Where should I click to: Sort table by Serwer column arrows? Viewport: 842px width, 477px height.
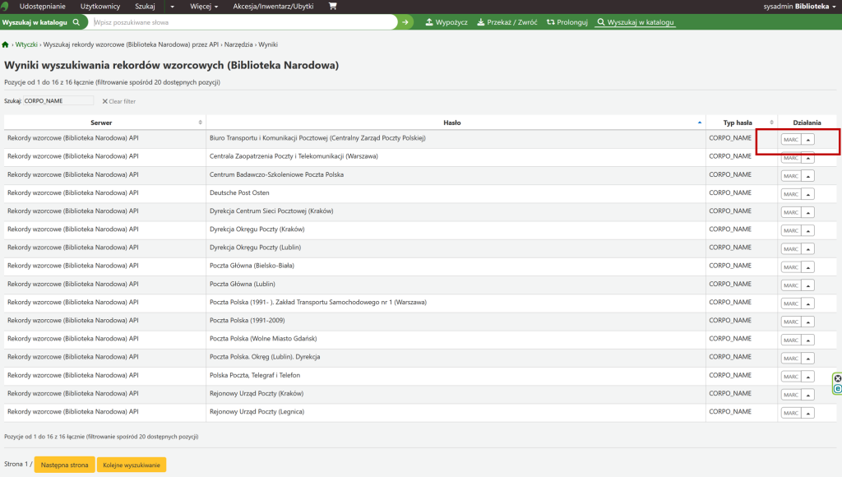(201, 123)
